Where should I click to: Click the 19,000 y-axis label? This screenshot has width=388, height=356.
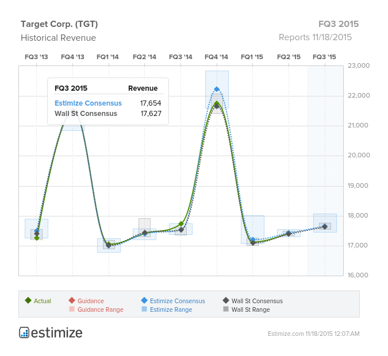358,185
